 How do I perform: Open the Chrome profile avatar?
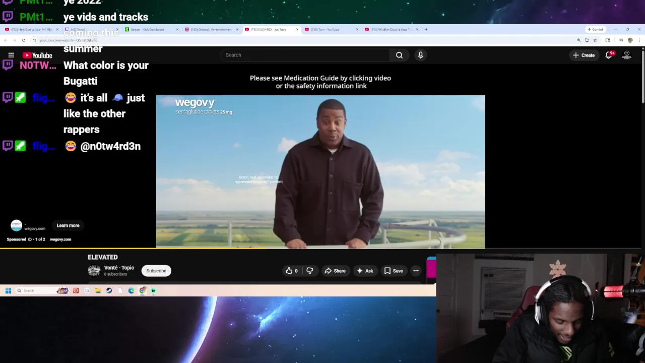(x=630, y=40)
